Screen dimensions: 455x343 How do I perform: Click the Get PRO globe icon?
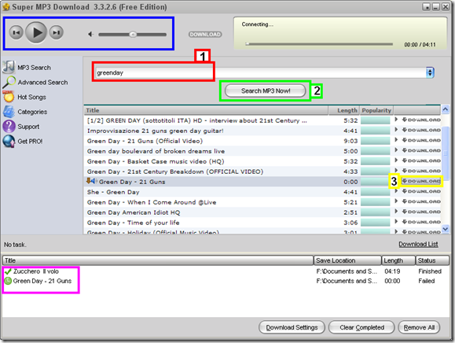click(x=9, y=141)
